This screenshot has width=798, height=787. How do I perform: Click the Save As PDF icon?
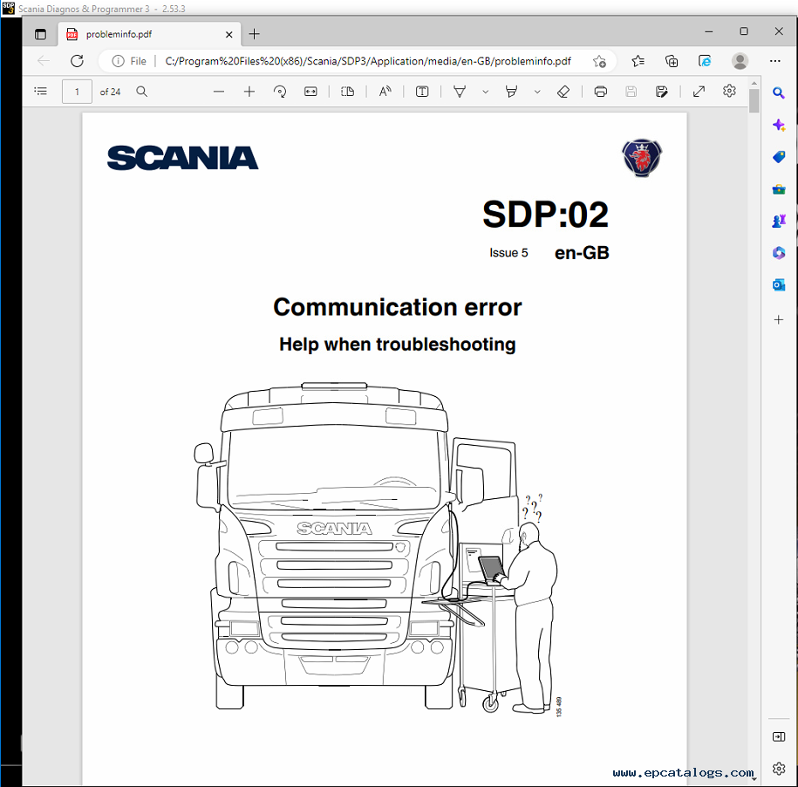[662, 92]
